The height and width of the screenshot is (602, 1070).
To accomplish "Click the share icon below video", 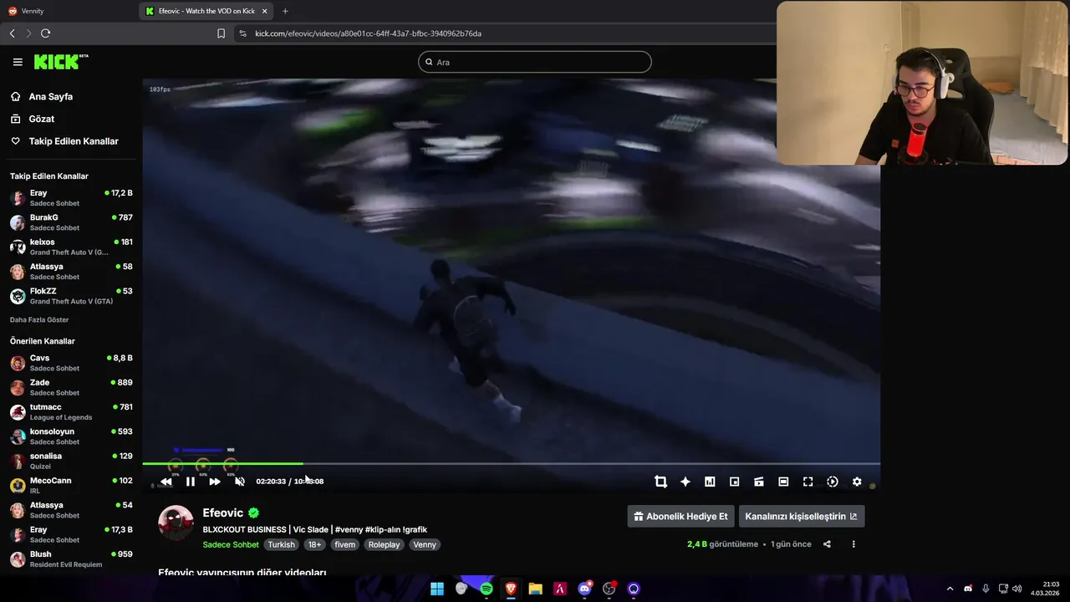I will [x=827, y=544].
